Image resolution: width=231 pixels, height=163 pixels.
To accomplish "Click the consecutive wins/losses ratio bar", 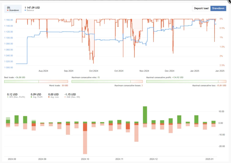I will click(107, 81).
